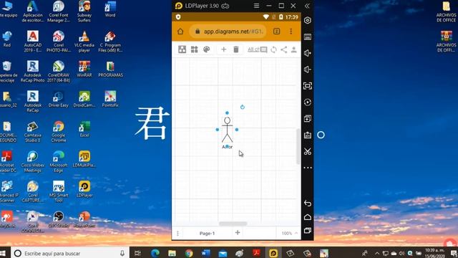Select the WinRAR desktop shortcut
458x258 pixels.
[x=84, y=70]
